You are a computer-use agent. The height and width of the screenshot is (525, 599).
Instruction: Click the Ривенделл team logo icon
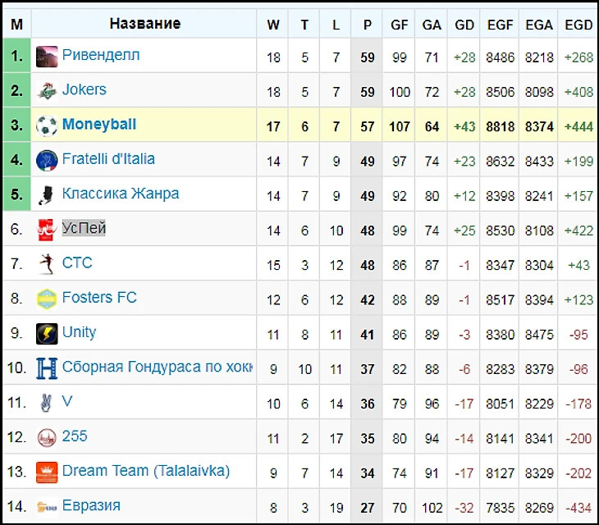pos(47,57)
